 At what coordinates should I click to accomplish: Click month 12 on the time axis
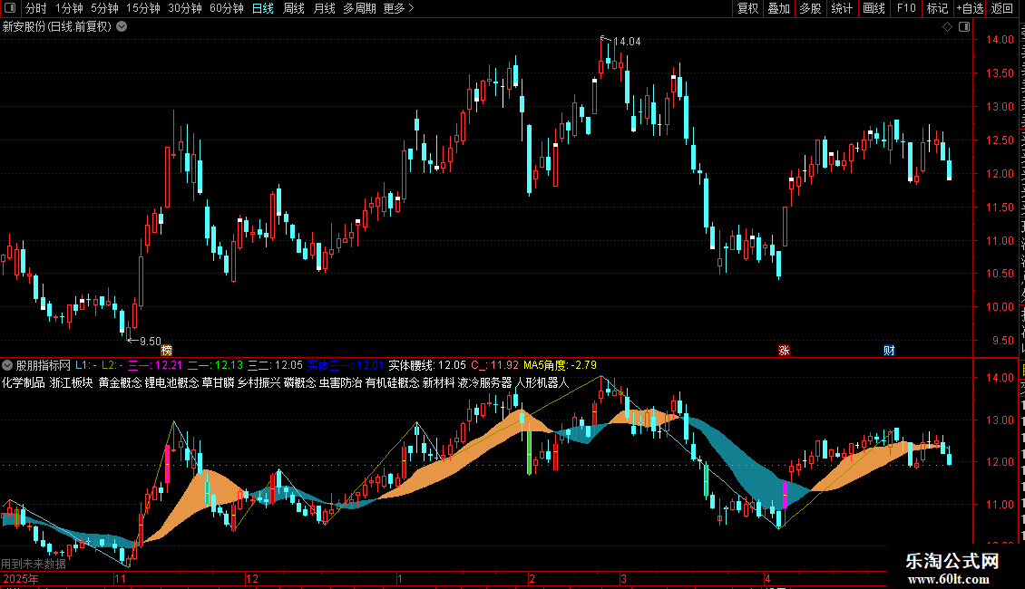click(251, 578)
